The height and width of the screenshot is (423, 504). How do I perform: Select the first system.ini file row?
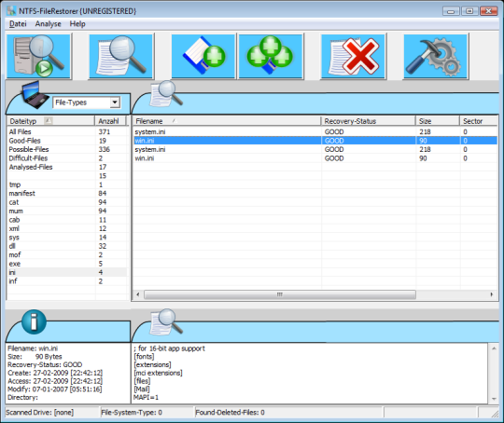pos(315,132)
